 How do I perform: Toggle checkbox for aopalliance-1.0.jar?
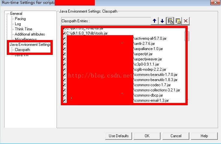point(64,49)
